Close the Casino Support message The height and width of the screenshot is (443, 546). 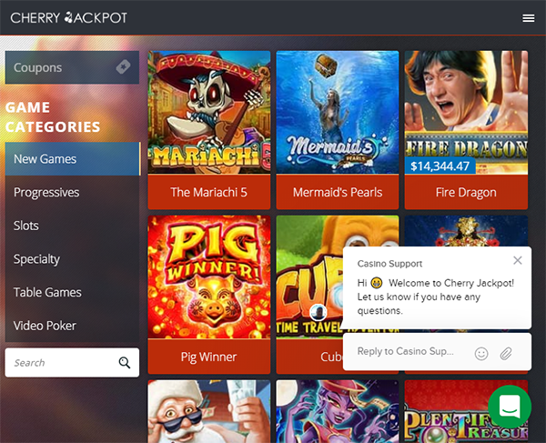(518, 260)
